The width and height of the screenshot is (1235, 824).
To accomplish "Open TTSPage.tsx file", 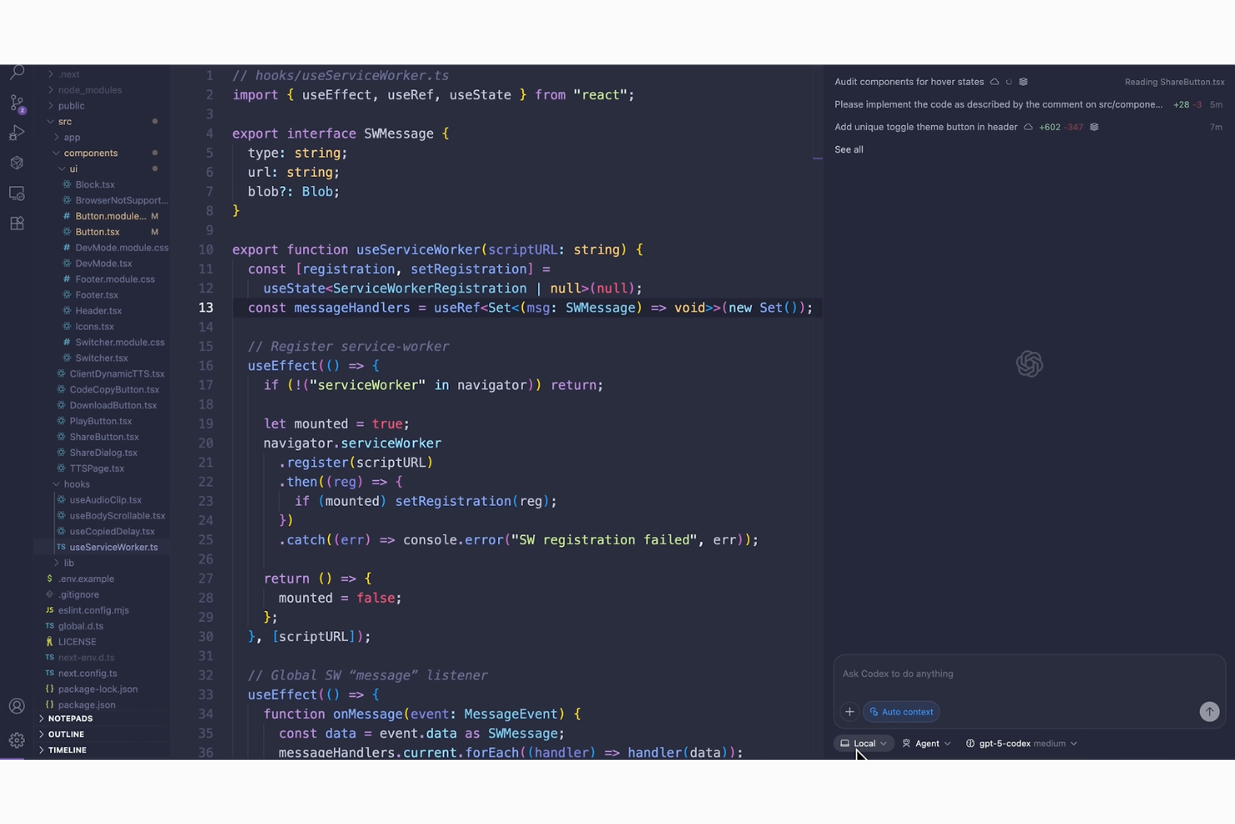I will (x=96, y=468).
